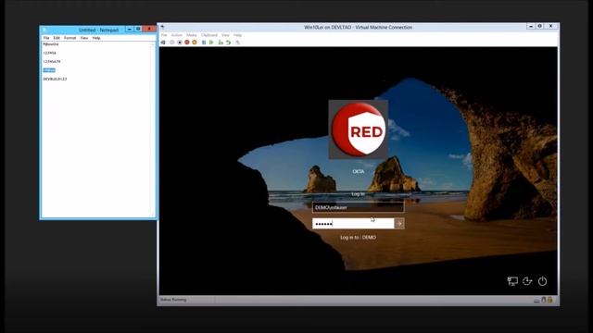Click the Ctrl+Alt+Delete toolbar icon in VM Connection
Screen dimensions: 593x333
coord(163,43)
